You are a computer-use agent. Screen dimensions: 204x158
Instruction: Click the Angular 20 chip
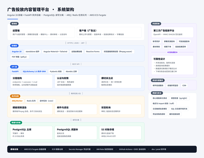[x=17, y=51]
